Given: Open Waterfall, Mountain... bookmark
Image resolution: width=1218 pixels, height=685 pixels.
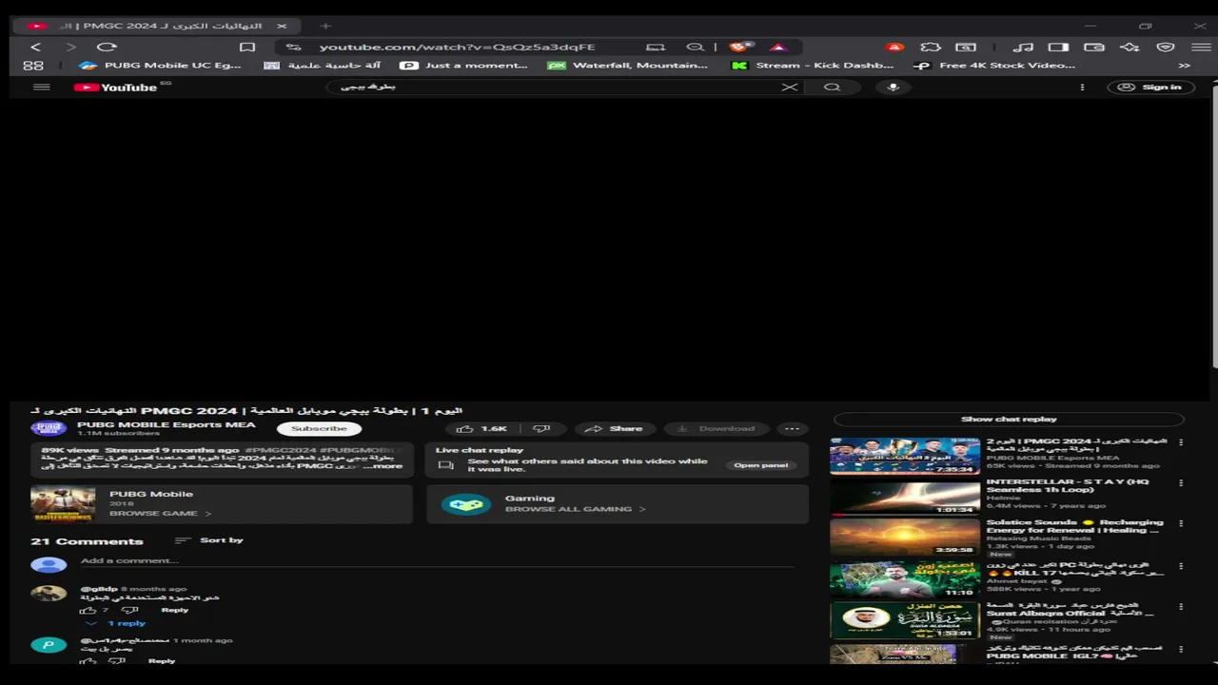Looking at the screenshot, I should coord(629,66).
